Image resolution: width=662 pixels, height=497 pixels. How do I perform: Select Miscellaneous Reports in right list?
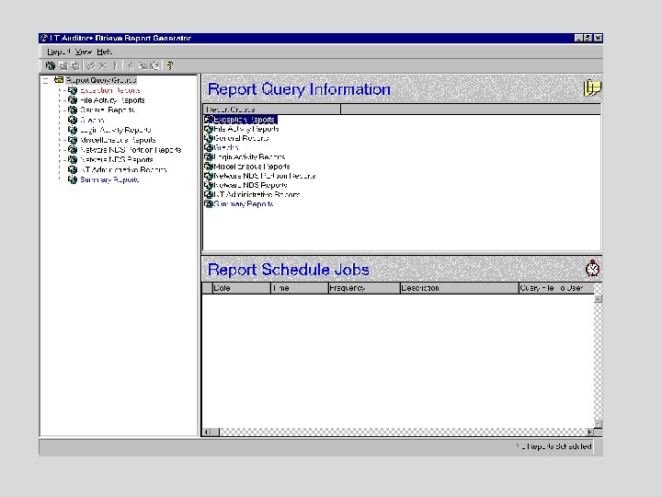252,167
